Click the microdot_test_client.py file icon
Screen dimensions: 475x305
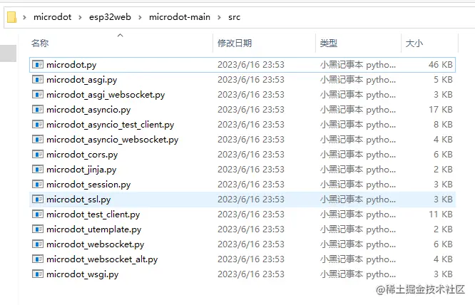(38, 214)
